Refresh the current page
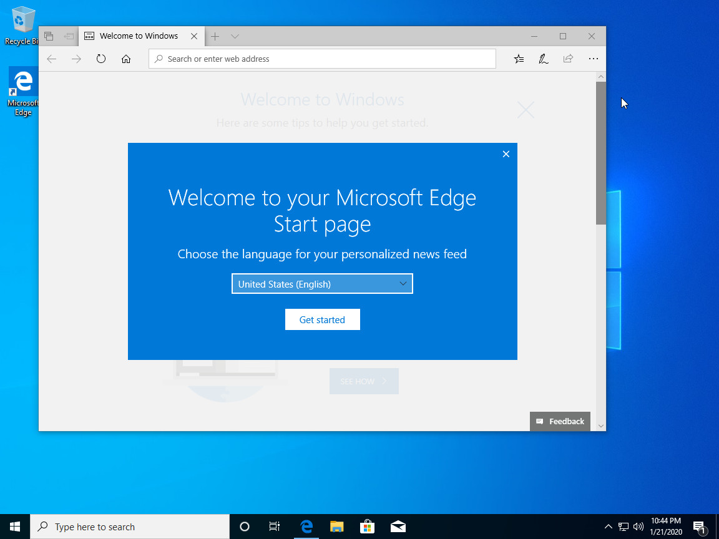 coord(101,59)
